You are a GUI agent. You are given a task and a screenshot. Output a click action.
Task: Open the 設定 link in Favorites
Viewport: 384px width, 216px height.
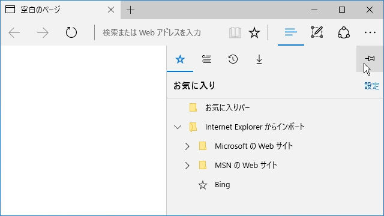click(372, 86)
